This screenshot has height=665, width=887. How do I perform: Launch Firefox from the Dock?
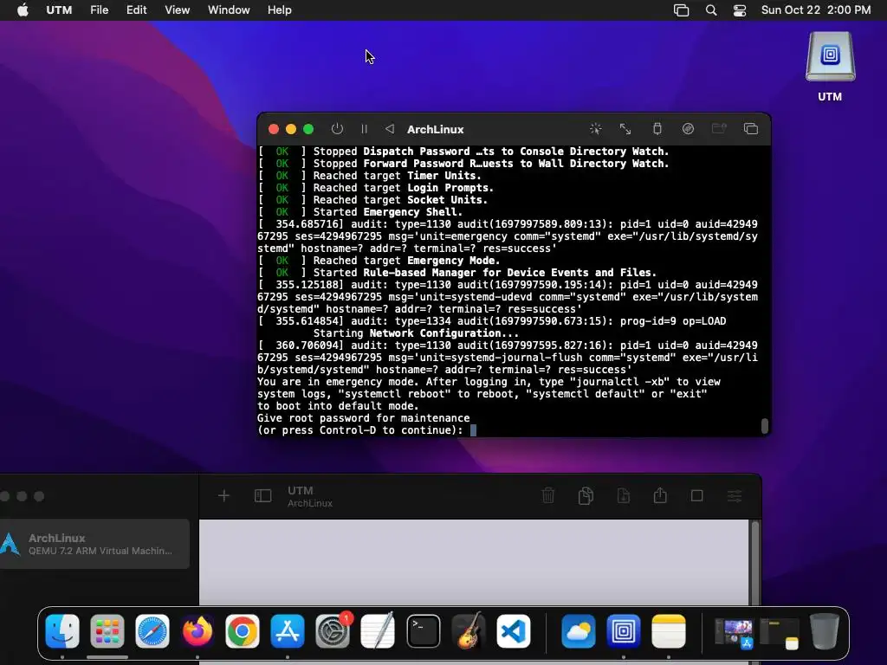197,631
